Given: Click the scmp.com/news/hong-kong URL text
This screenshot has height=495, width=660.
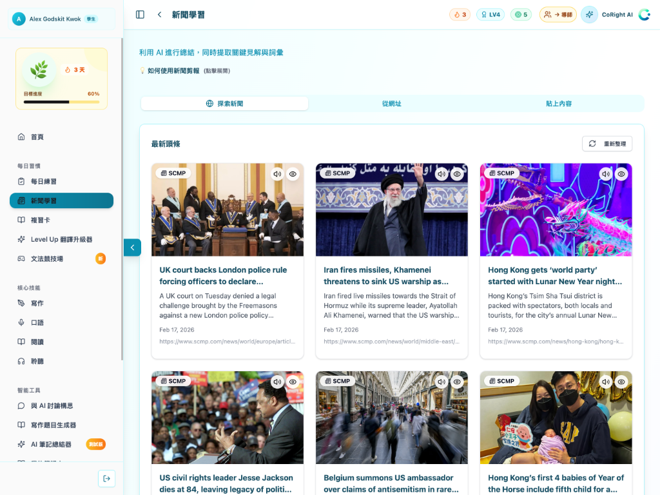Looking at the screenshot, I should [556, 342].
